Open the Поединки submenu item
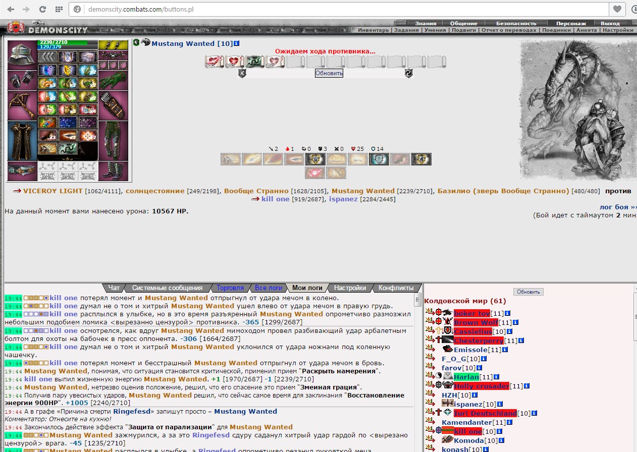The height and width of the screenshot is (452, 637). (556, 30)
